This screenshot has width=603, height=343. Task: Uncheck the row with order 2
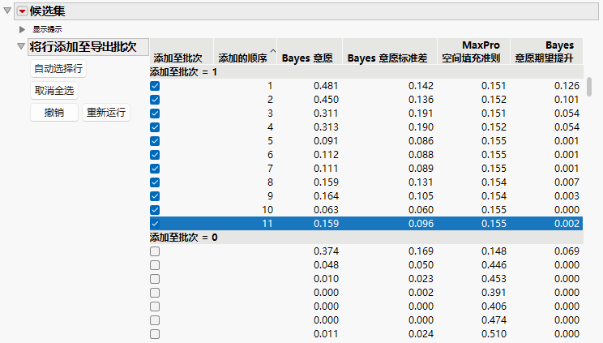pos(155,100)
